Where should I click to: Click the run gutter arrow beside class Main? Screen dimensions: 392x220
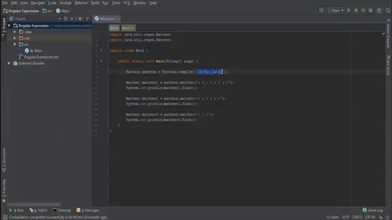pos(102,50)
